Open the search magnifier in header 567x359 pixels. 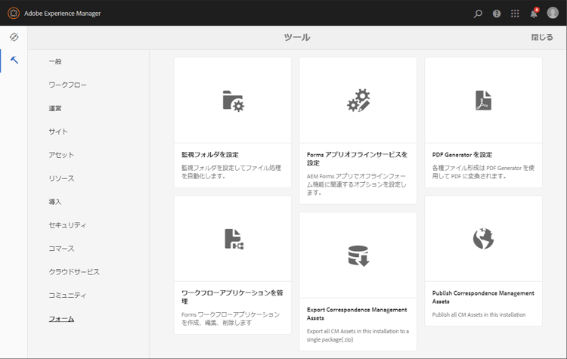pos(478,14)
